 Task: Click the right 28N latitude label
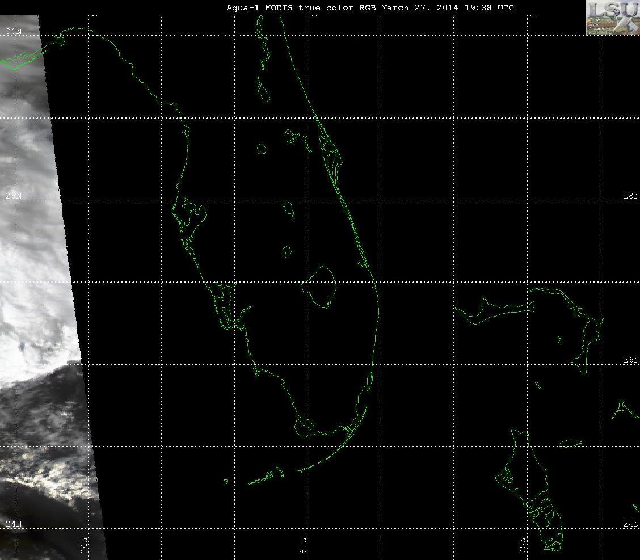[x=631, y=196]
